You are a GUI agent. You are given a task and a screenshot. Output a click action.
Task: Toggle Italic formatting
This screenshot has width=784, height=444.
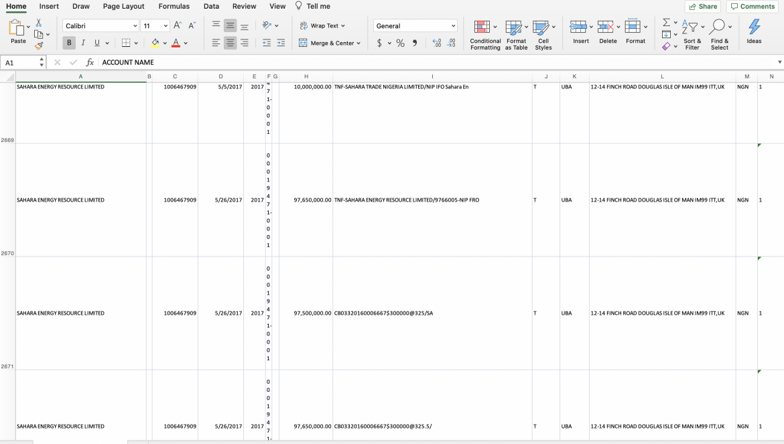pos(83,43)
